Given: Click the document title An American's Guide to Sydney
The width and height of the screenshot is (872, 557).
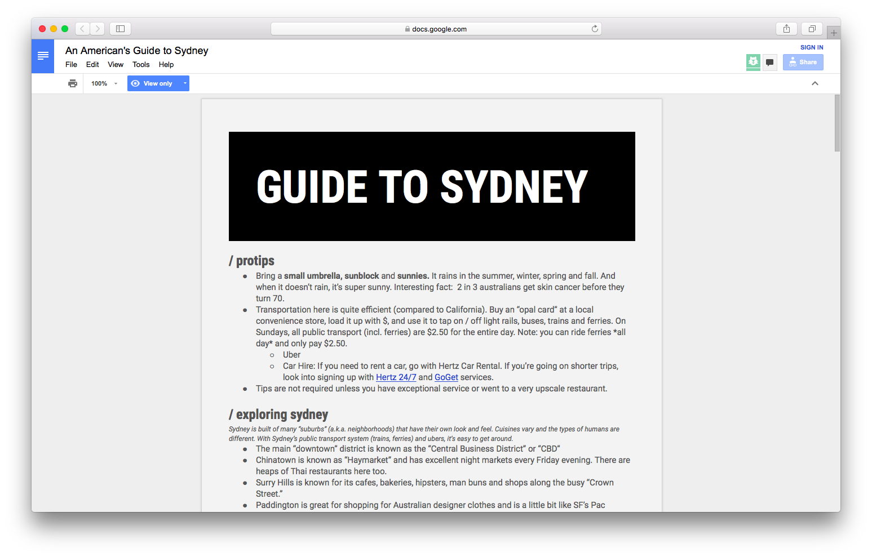Looking at the screenshot, I should click(x=137, y=51).
